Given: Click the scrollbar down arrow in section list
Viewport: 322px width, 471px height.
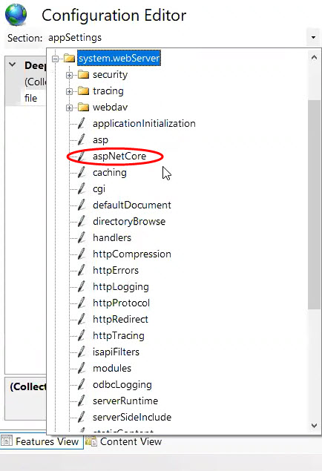Looking at the screenshot, I should pos(314,425).
